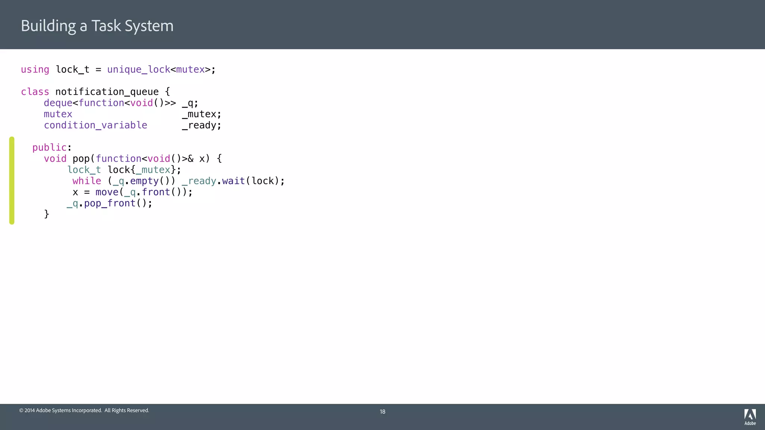
Task: Click the _q.pop_front(); statement
Action: pyautogui.click(x=109, y=203)
